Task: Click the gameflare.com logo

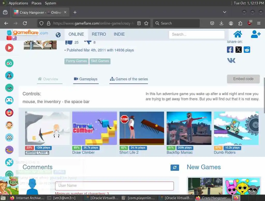Action: click(27, 34)
